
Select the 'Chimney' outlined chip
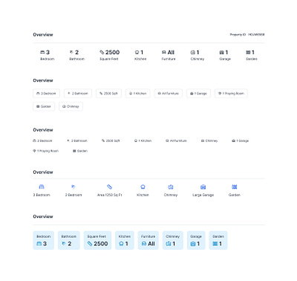tap(71, 106)
